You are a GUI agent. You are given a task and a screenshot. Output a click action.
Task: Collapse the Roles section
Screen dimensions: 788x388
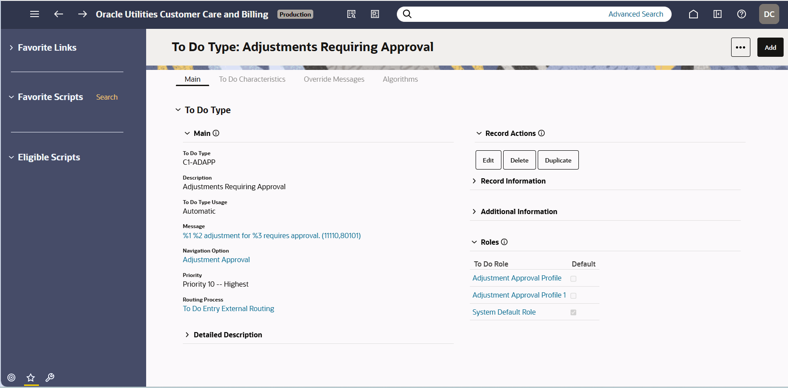coord(474,242)
